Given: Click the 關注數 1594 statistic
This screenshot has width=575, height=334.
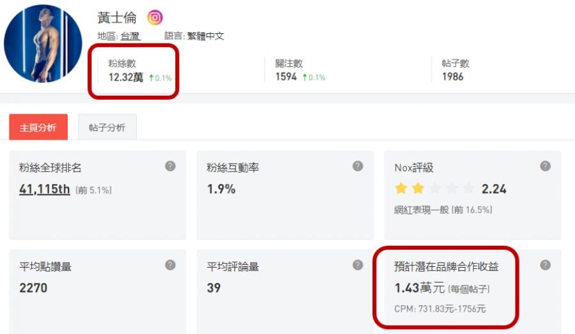Looking at the screenshot, I should 286,77.
